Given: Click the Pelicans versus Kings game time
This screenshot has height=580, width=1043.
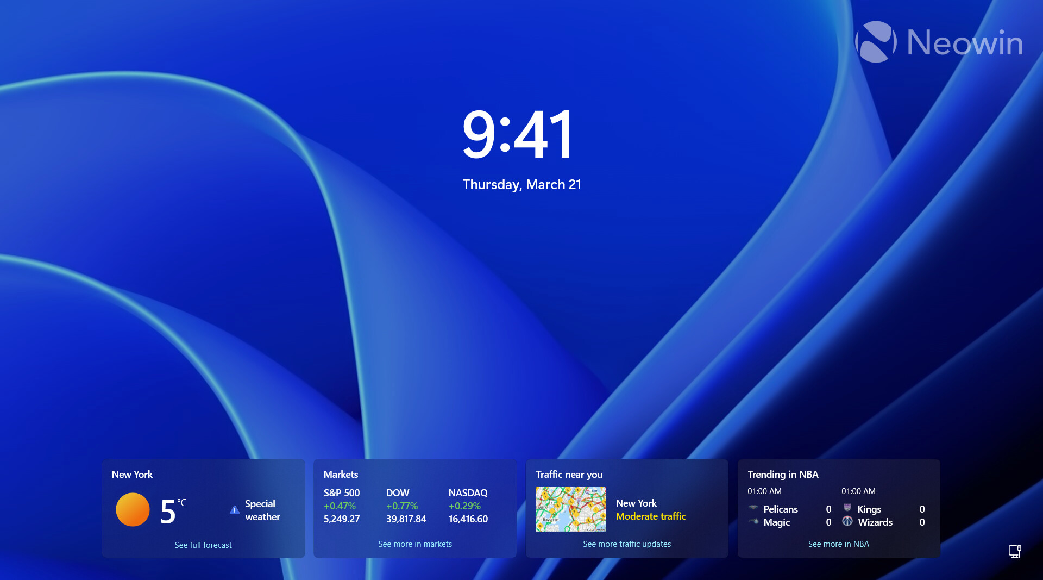Looking at the screenshot, I should 764,491.
